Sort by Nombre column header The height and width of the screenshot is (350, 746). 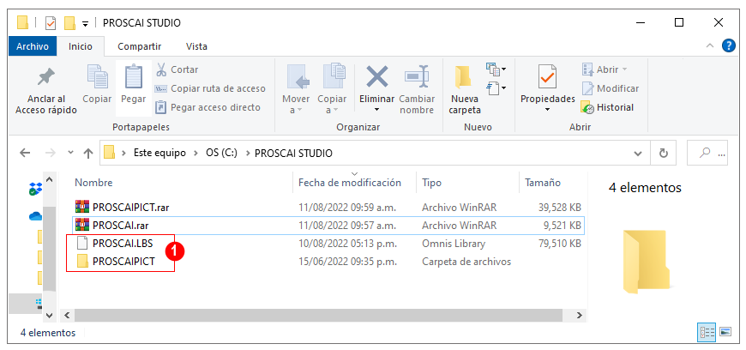coord(93,183)
